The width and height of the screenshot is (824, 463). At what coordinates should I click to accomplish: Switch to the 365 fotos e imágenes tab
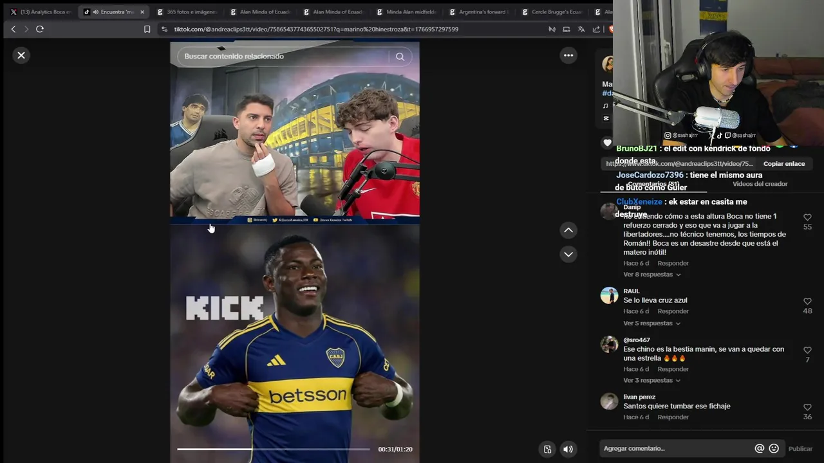coord(187,12)
